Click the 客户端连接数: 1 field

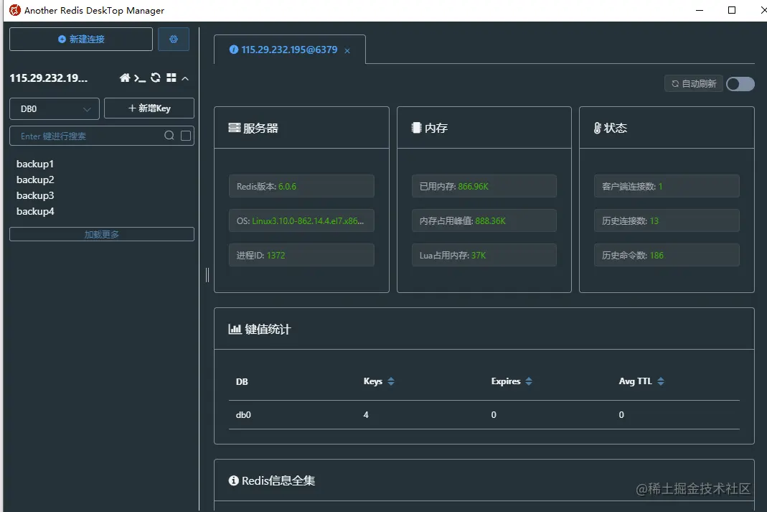click(667, 186)
